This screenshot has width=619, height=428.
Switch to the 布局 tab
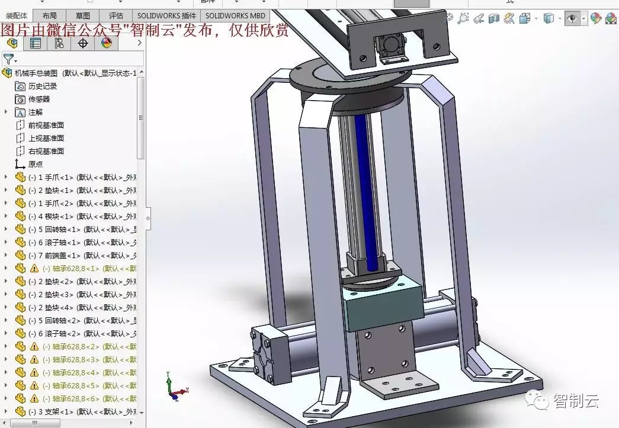point(49,16)
